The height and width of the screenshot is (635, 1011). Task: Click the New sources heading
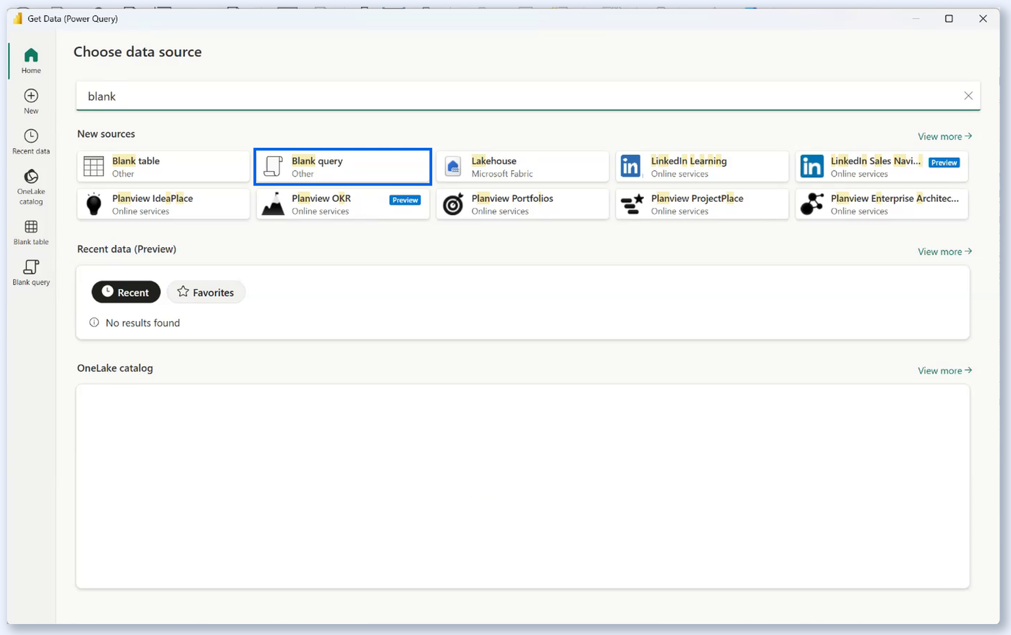click(x=106, y=134)
